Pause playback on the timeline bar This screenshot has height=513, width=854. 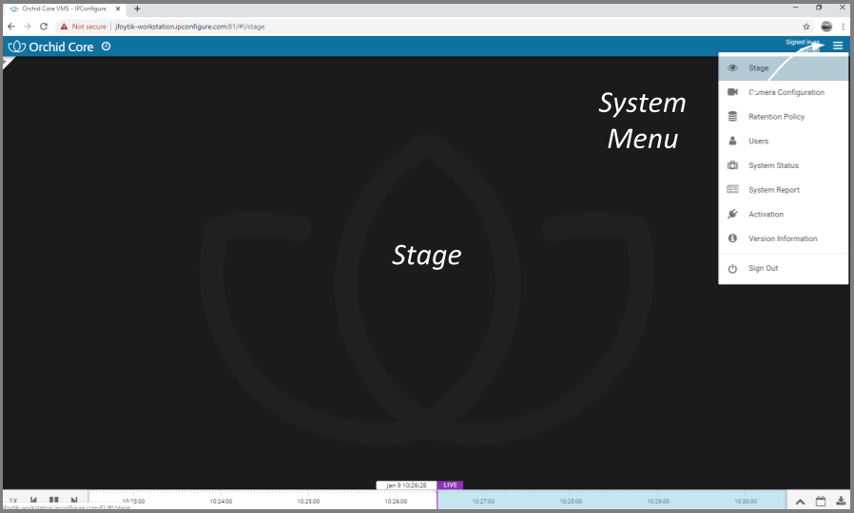[54, 500]
